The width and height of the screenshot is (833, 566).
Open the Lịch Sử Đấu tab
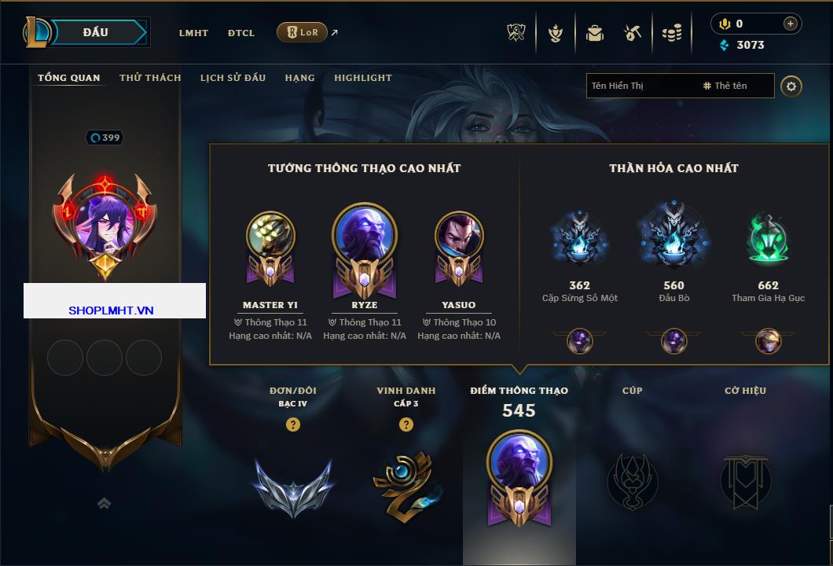233,78
